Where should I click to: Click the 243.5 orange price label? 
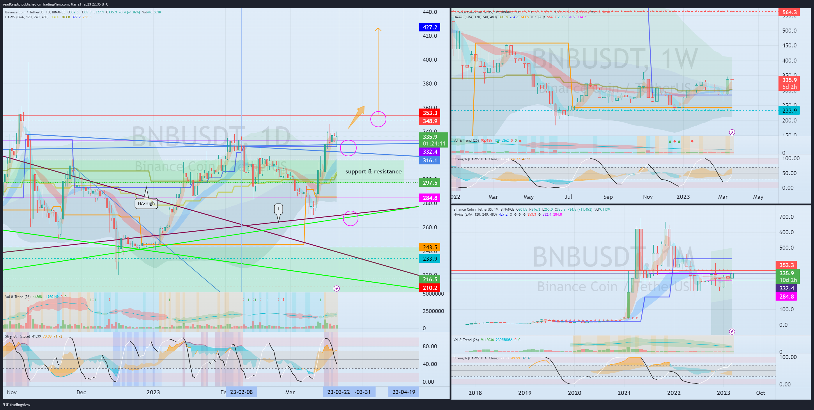click(429, 247)
